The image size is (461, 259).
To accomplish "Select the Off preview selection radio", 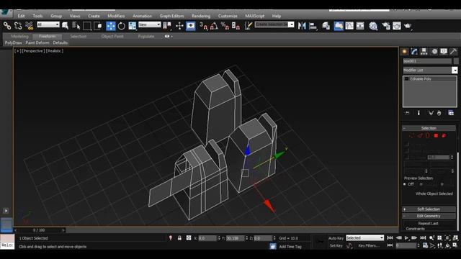I will [405, 184].
